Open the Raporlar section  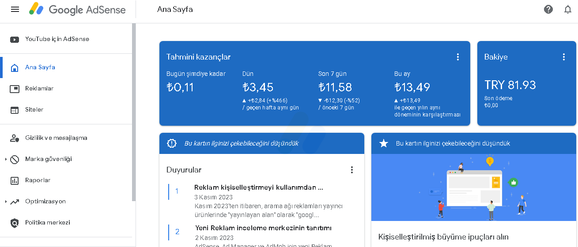point(38,180)
